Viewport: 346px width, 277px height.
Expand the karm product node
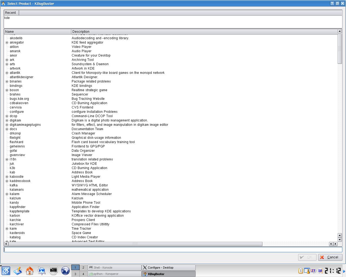7,229
